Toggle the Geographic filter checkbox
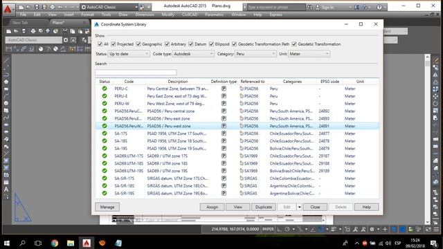443x249 pixels. click(x=138, y=44)
